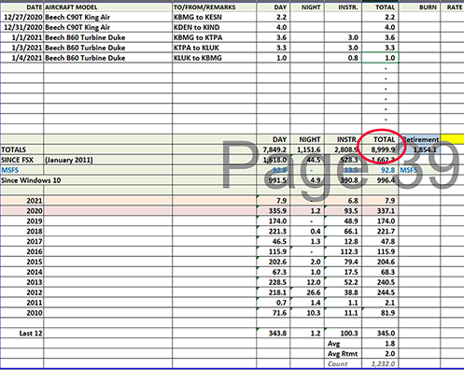The width and height of the screenshot is (464, 370).
Task: Select the yellow highlighted cell beside Retirement
Action: point(453,139)
